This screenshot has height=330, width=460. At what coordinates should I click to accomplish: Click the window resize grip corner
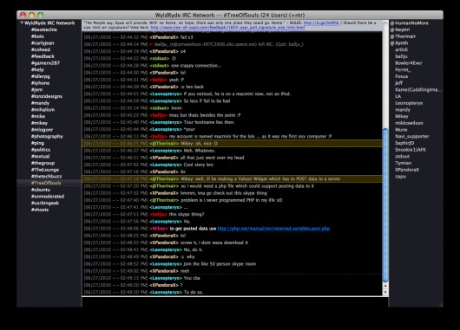(x=441, y=305)
